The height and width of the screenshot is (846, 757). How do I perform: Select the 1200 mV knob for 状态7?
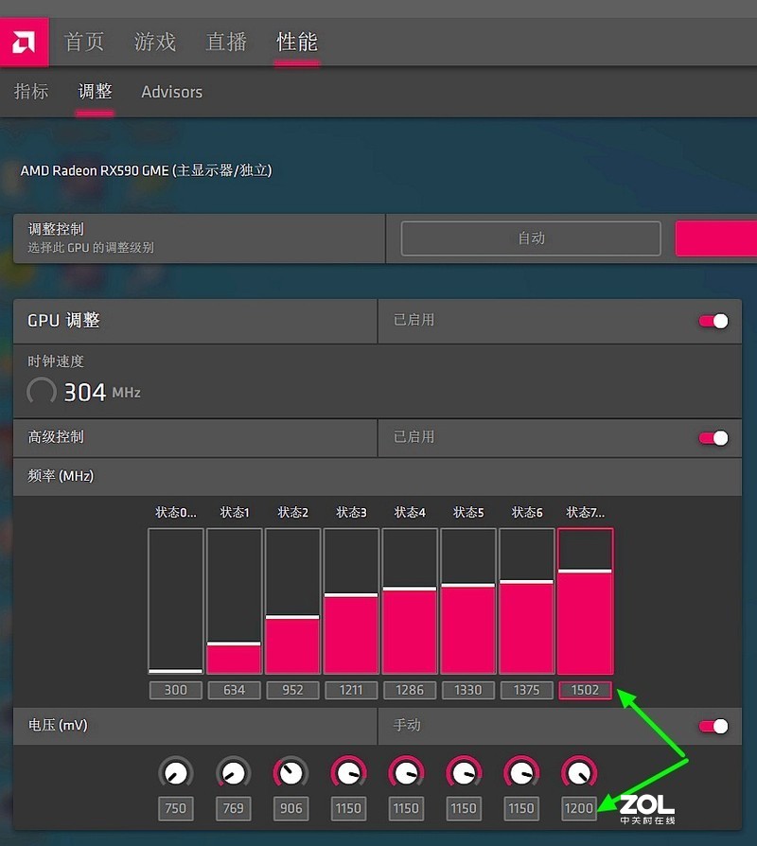(579, 770)
